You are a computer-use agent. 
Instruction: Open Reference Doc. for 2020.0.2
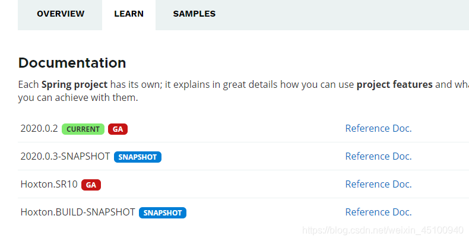[x=378, y=128]
